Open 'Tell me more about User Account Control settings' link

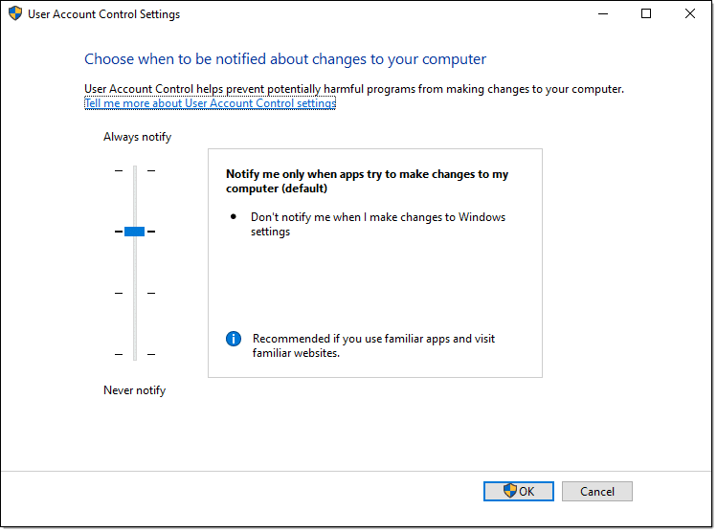[210, 103]
